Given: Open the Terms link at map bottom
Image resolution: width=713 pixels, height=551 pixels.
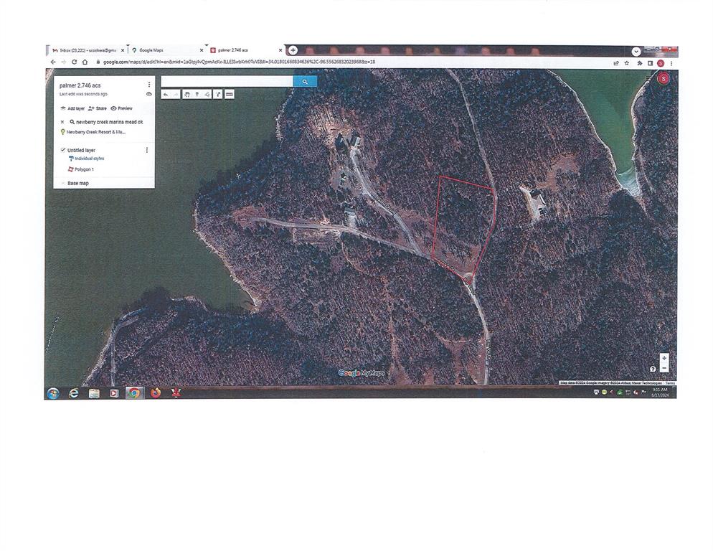Looking at the screenshot, I should click(670, 383).
